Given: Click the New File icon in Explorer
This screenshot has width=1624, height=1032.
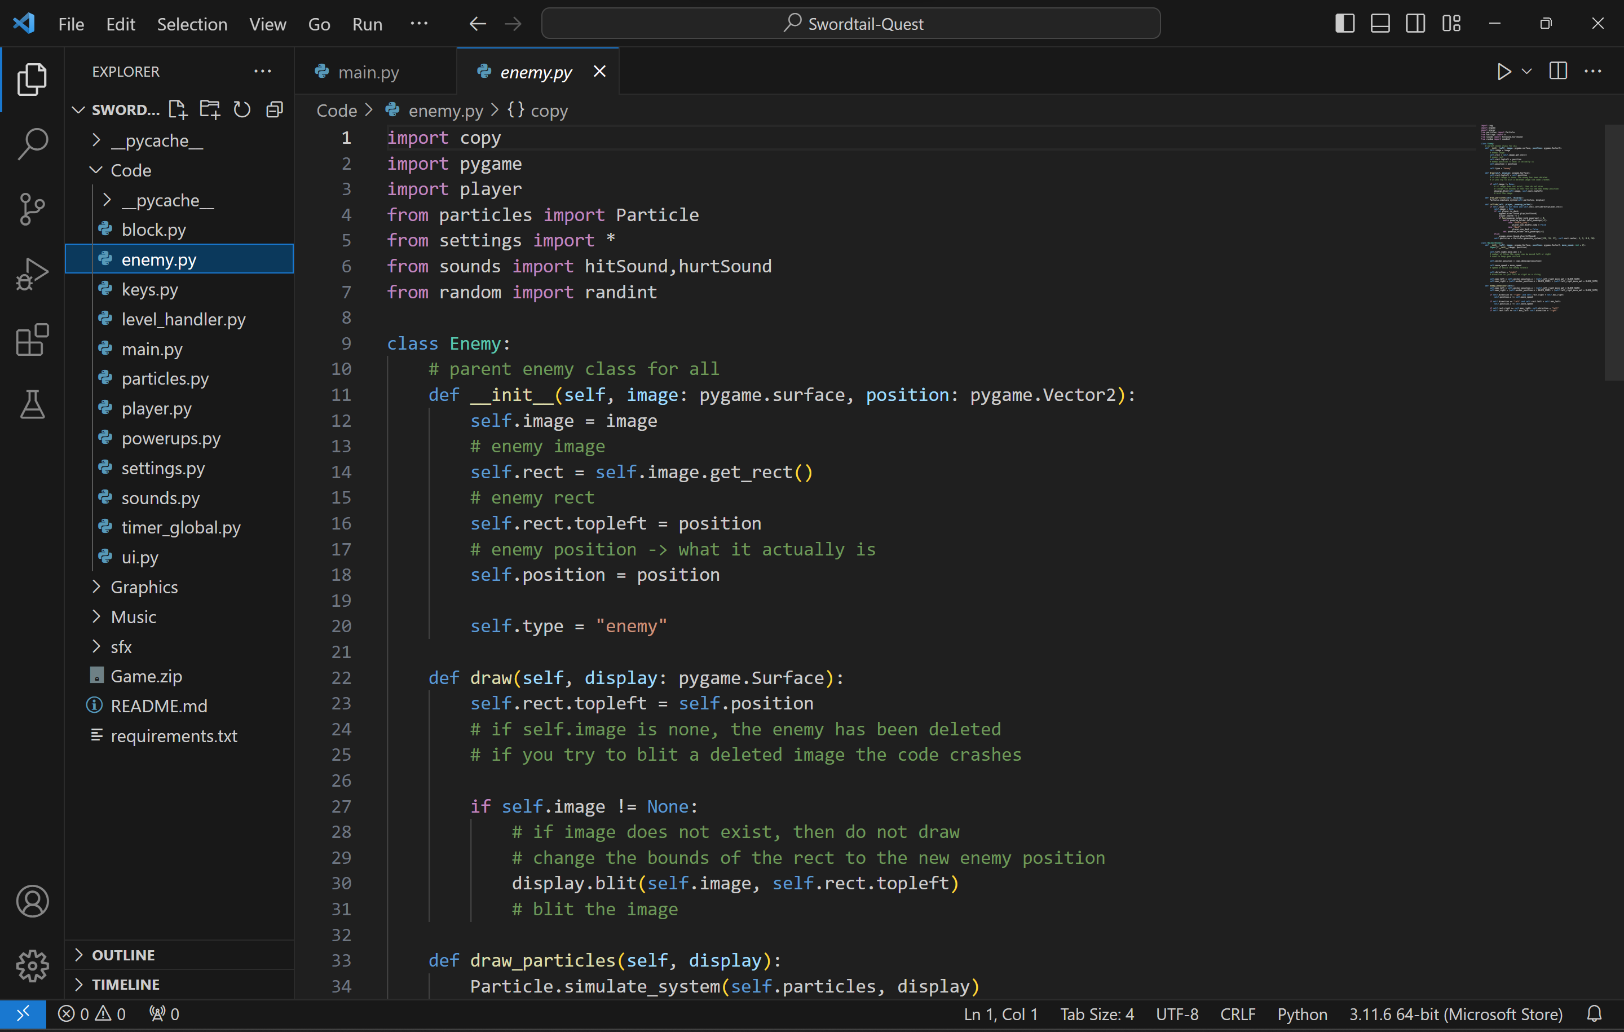Looking at the screenshot, I should tap(178, 109).
